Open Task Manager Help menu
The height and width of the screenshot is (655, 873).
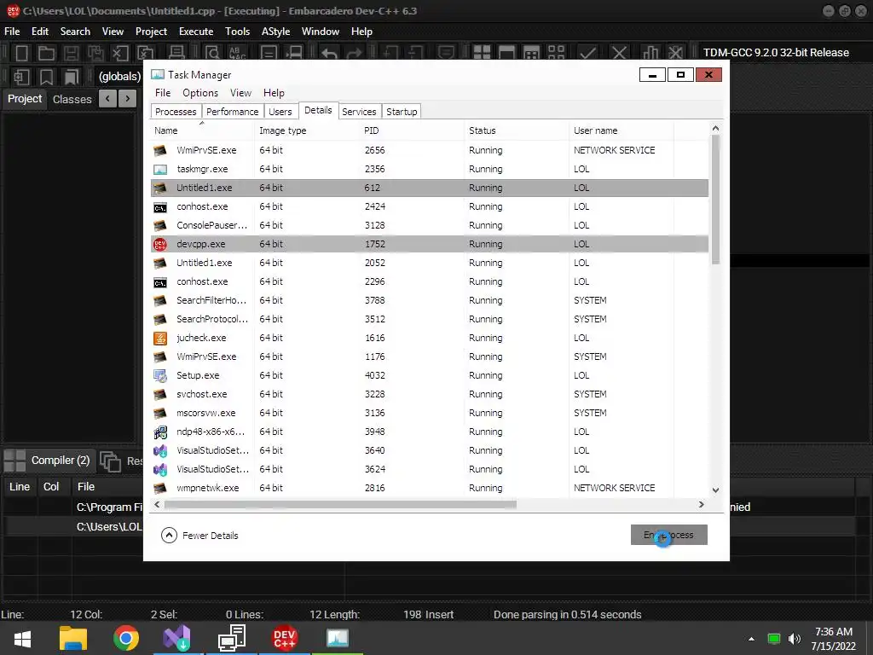pyautogui.click(x=274, y=93)
